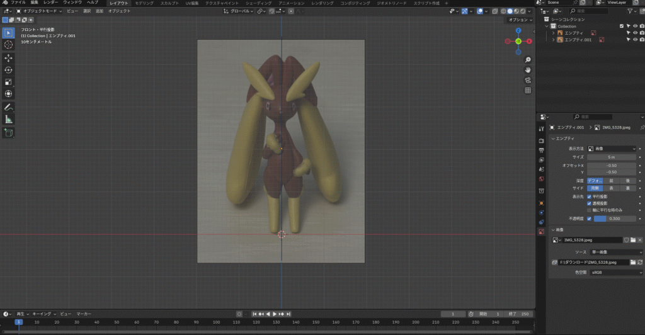Expand エンプティ item in outliner
This screenshot has width=645, height=335.
point(553,33)
